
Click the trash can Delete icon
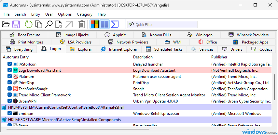pyautogui.click(x=82, y=24)
